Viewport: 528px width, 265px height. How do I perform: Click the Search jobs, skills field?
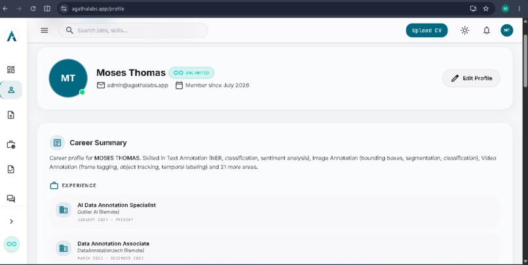133,30
